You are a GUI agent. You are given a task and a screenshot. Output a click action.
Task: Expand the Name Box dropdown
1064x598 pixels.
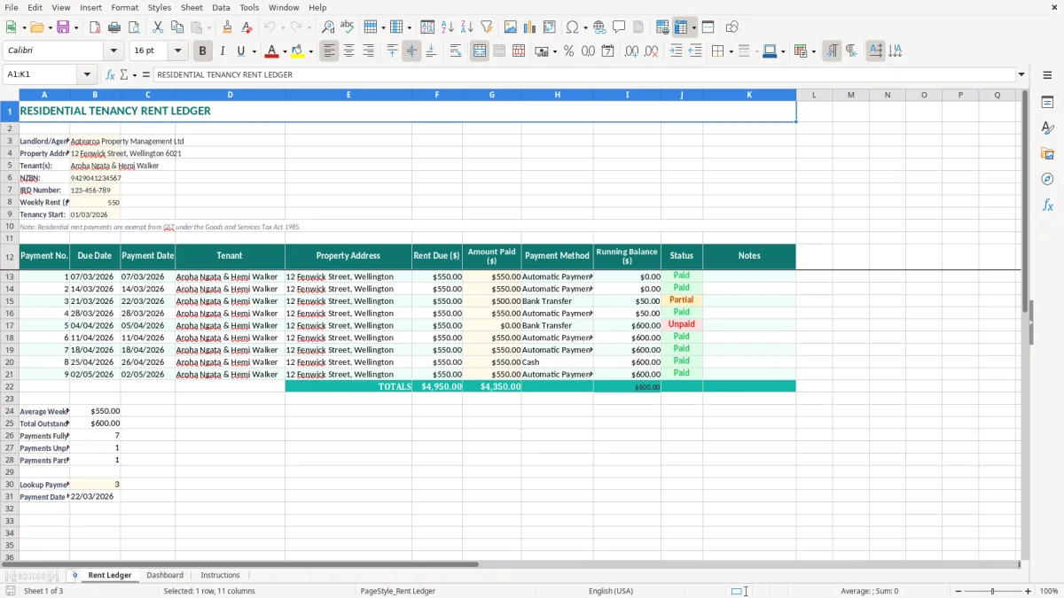(x=87, y=75)
